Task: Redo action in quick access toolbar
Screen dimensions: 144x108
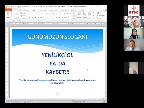Action: click(x=16, y=7)
